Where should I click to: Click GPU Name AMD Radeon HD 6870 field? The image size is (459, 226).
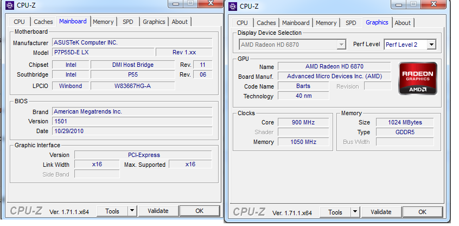[334, 66]
